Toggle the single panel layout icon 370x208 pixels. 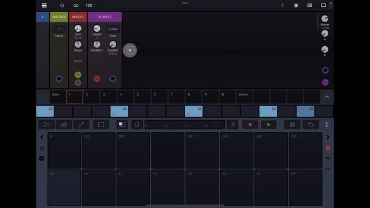[x=323, y=5]
